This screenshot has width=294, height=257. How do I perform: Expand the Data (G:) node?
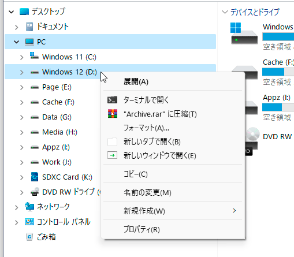pyautogui.click(x=22, y=117)
